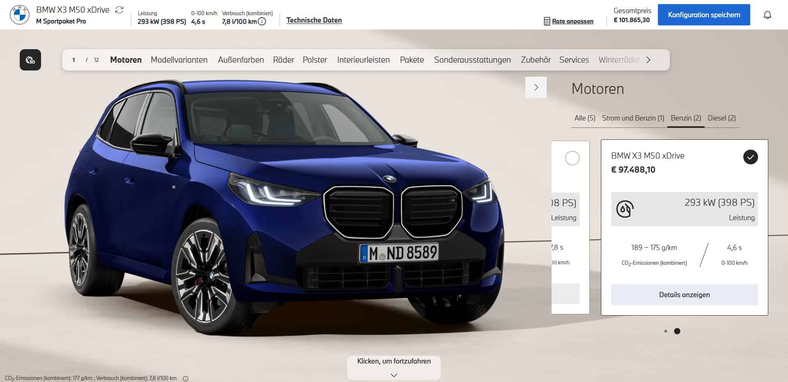This screenshot has height=382, width=788.
Task: Click the BMW logo icon
Action: (19, 15)
